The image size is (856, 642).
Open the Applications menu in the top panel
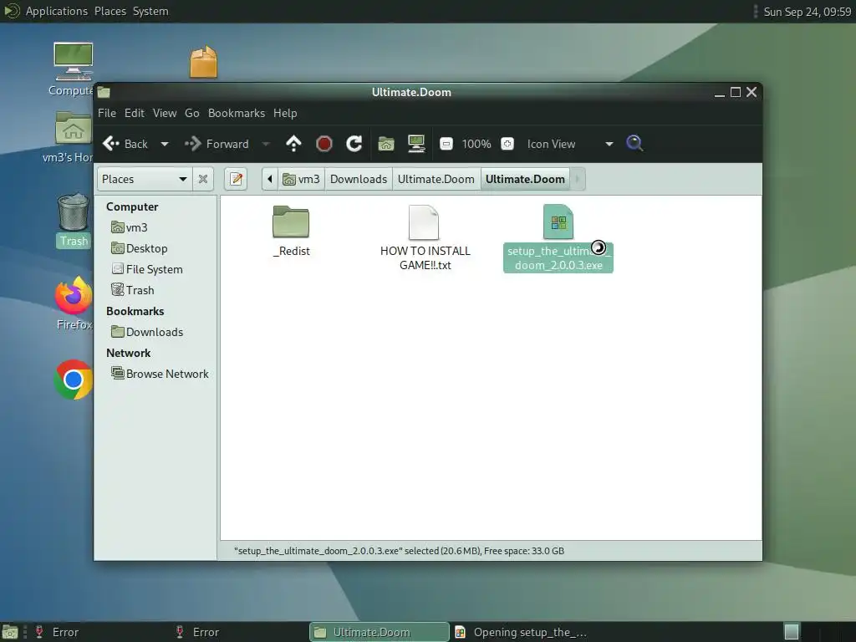[56, 11]
